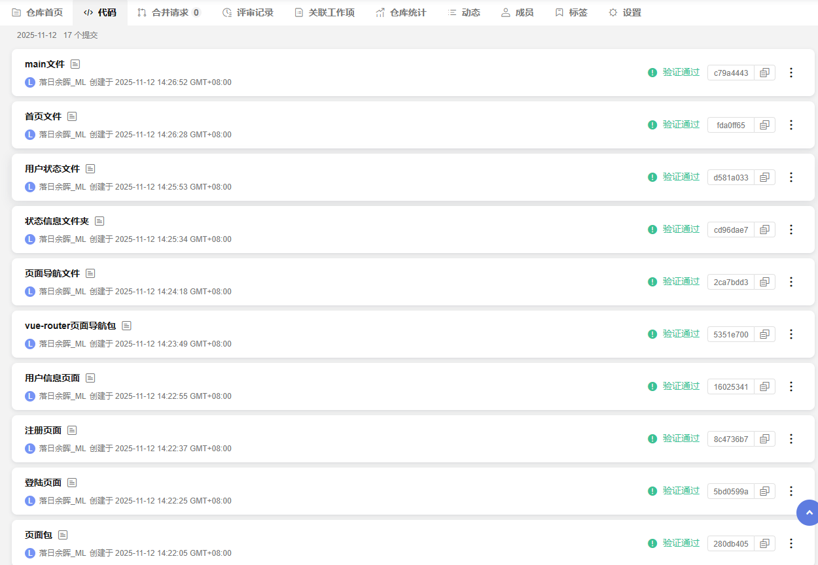Screen dimensions: 818x565
Task: Copy commit hash d581a033
Action: point(764,177)
